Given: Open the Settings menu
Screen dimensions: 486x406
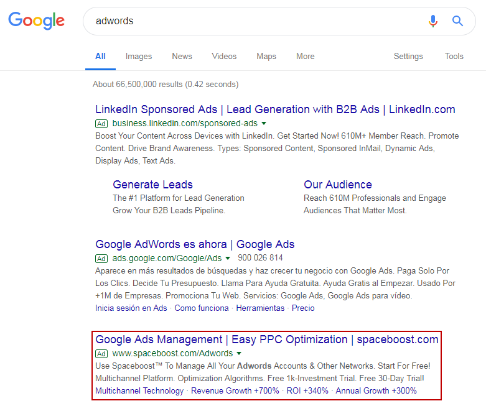Looking at the screenshot, I should pos(408,57).
